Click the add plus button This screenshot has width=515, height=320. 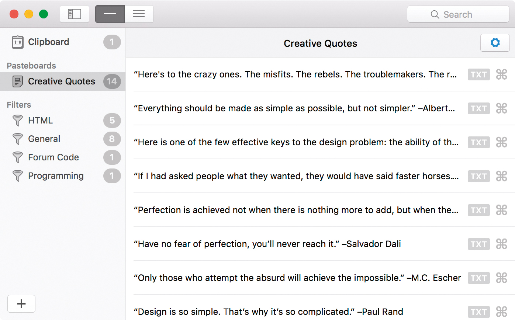[x=21, y=304]
